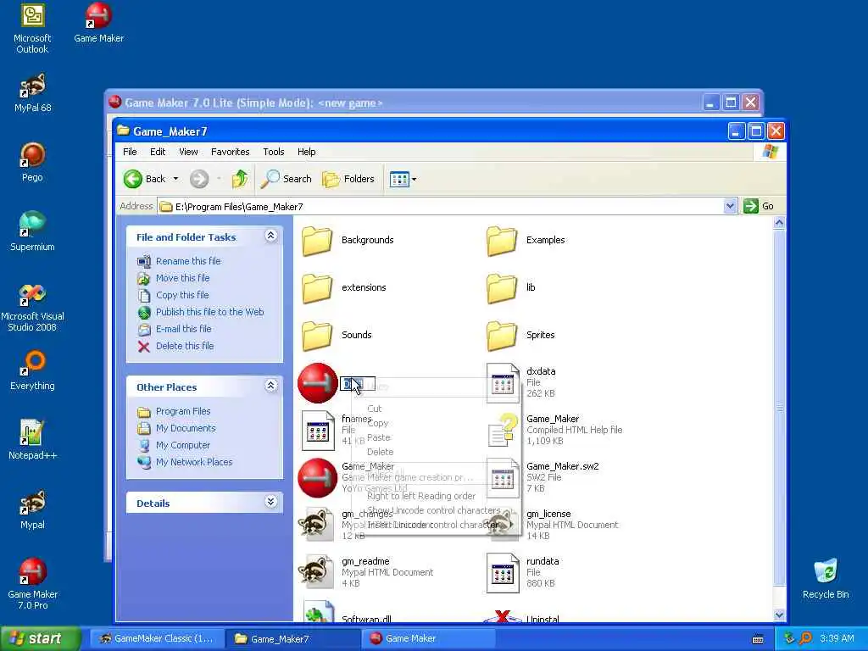This screenshot has height=651, width=868.
Task: Open the Microsoft Outlook desktop shortcut
Action: [32, 28]
